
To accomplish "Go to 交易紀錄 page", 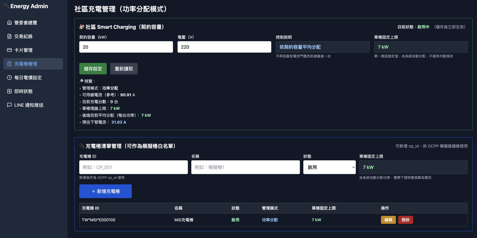I will pyautogui.click(x=33, y=36).
